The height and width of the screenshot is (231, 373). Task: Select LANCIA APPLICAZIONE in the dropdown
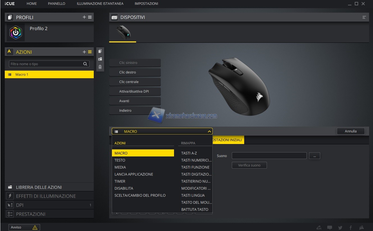[x=134, y=174]
